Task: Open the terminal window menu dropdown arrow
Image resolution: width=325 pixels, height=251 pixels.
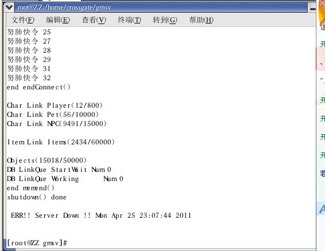Action: pos(9,7)
